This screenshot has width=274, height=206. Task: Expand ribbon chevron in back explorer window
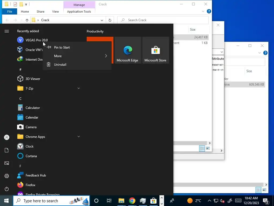(x=260, y=53)
